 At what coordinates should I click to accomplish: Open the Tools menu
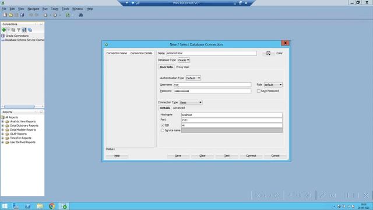[65, 9]
